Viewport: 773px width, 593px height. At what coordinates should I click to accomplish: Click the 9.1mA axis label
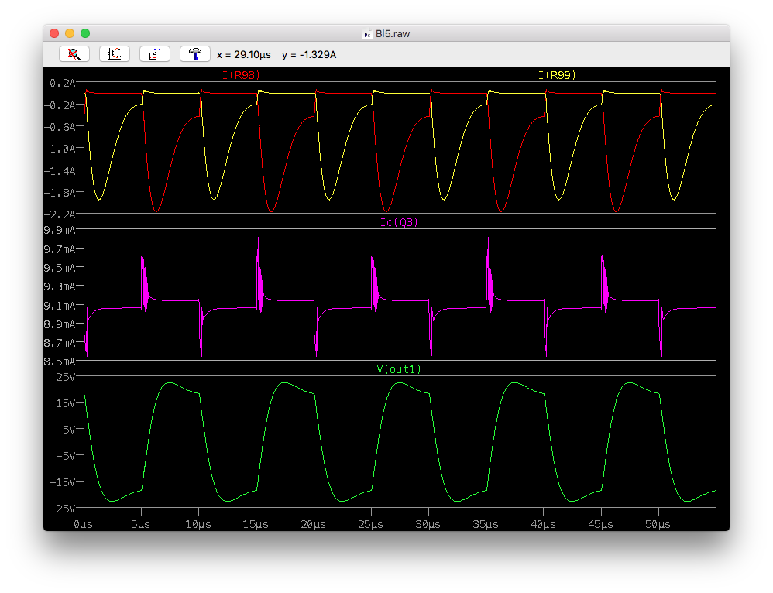pyautogui.click(x=60, y=306)
